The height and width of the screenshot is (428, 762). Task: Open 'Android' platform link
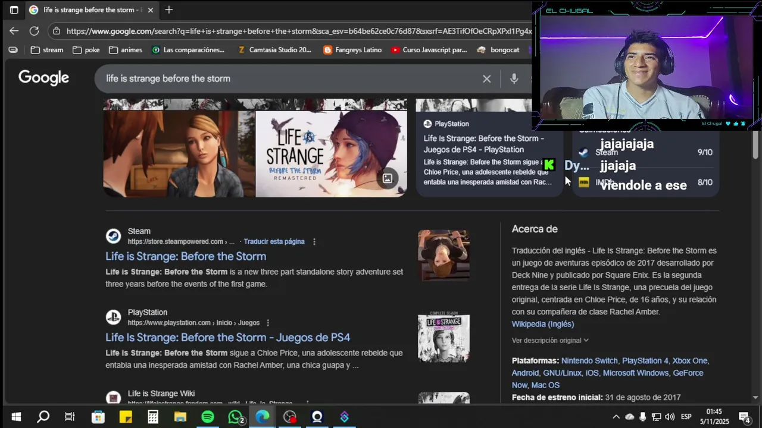tap(525, 373)
